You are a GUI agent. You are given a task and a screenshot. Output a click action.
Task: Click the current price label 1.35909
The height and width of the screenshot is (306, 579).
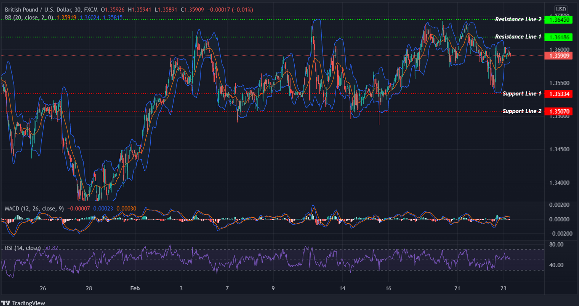click(x=559, y=56)
